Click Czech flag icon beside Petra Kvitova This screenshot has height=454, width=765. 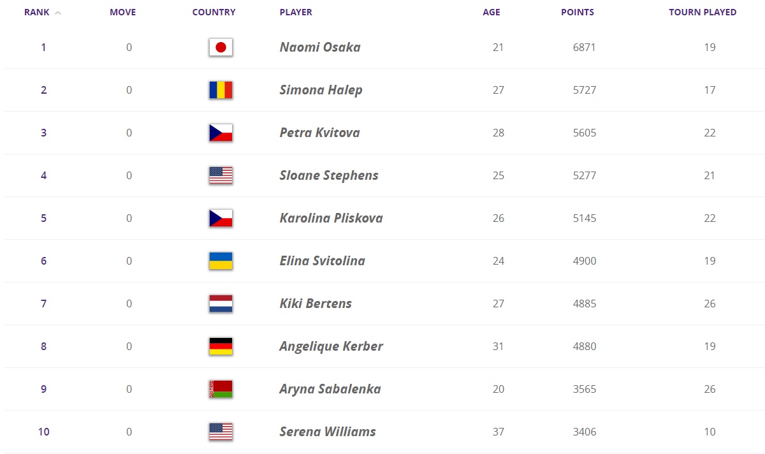(221, 133)
